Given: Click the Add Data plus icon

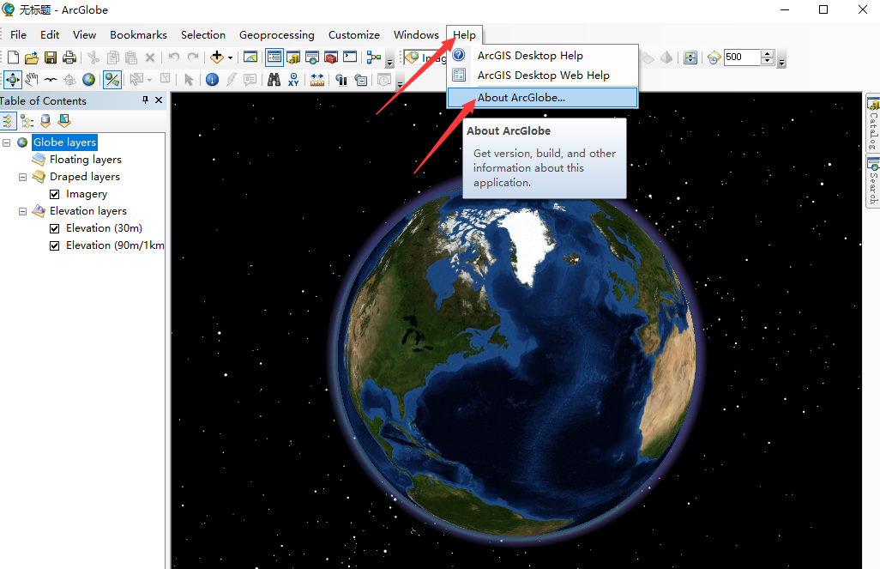Looking at the screenshot, I should click(217, 58).
